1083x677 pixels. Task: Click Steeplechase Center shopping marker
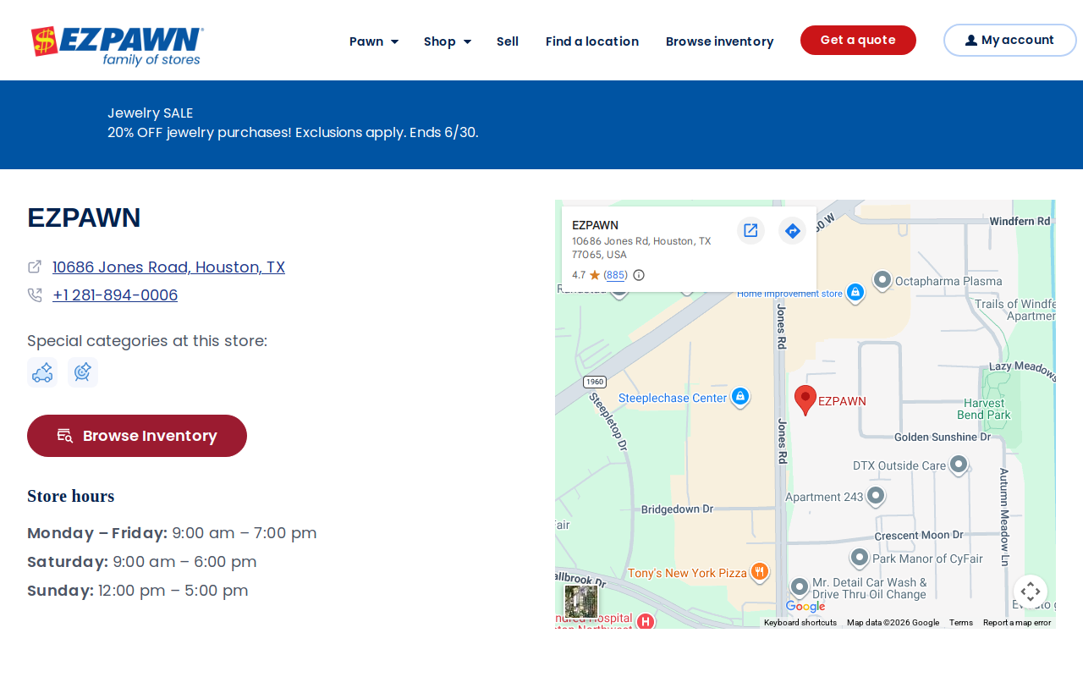pos(740,397)
